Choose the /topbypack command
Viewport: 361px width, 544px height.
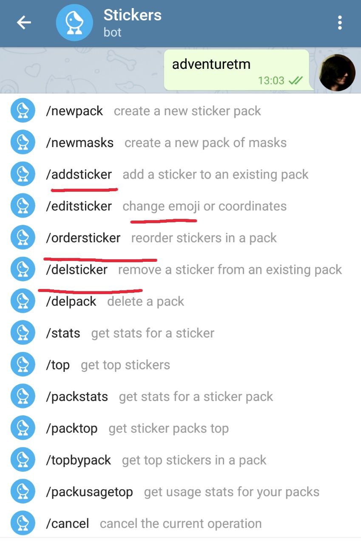tap(180, 460)
